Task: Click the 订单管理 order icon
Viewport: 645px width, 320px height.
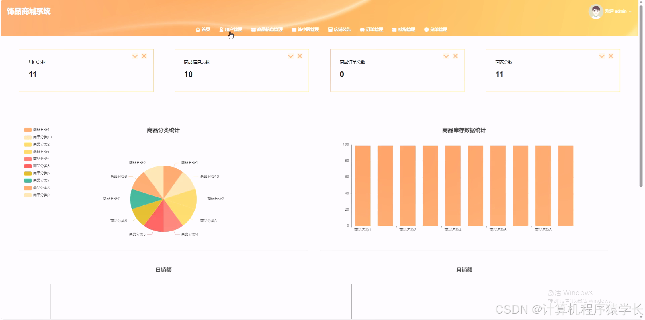Action: pos(362,30)
